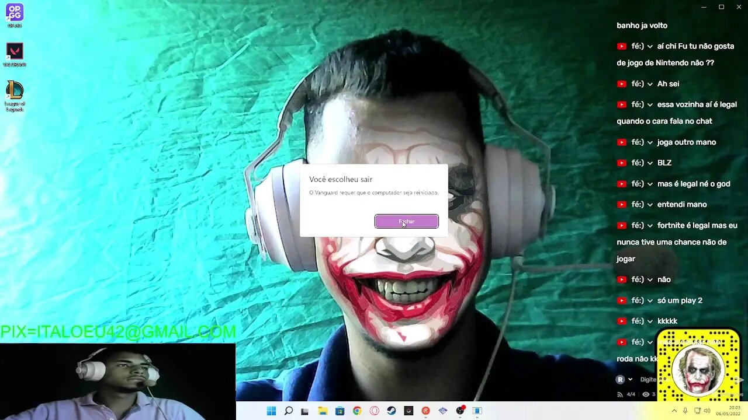
Task: Open taskbar Search magnifier
Action: coord(288,411)
